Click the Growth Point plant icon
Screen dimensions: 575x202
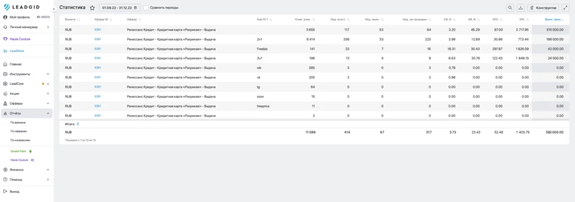point(31,151)
